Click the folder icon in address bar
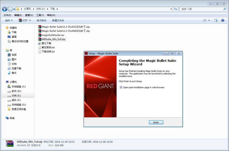The width and height of the screenshot is (229, 151). click(x=18, y=9)
